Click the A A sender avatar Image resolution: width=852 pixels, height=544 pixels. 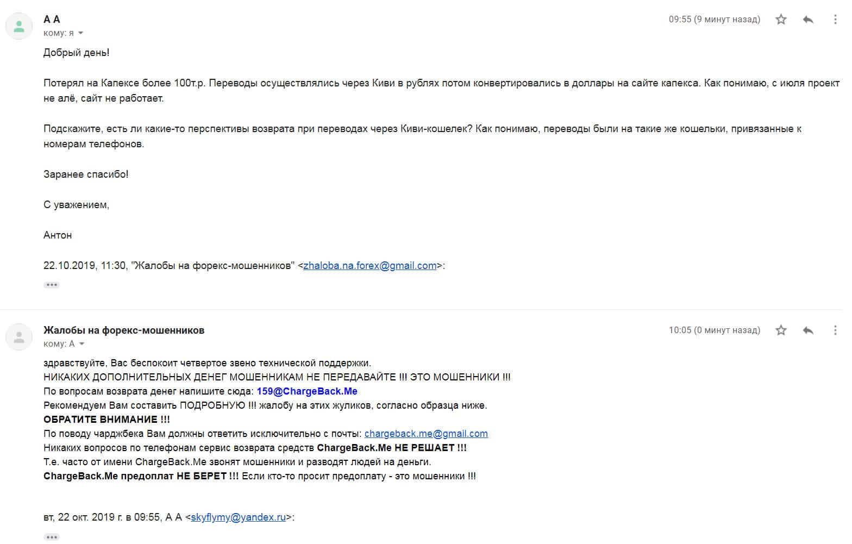(19, 26)
